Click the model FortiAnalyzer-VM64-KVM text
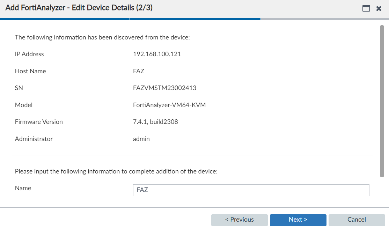The image size is (389, 230). point(169,105)
